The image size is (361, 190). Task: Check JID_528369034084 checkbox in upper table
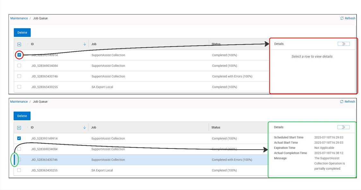coord(19,65)
